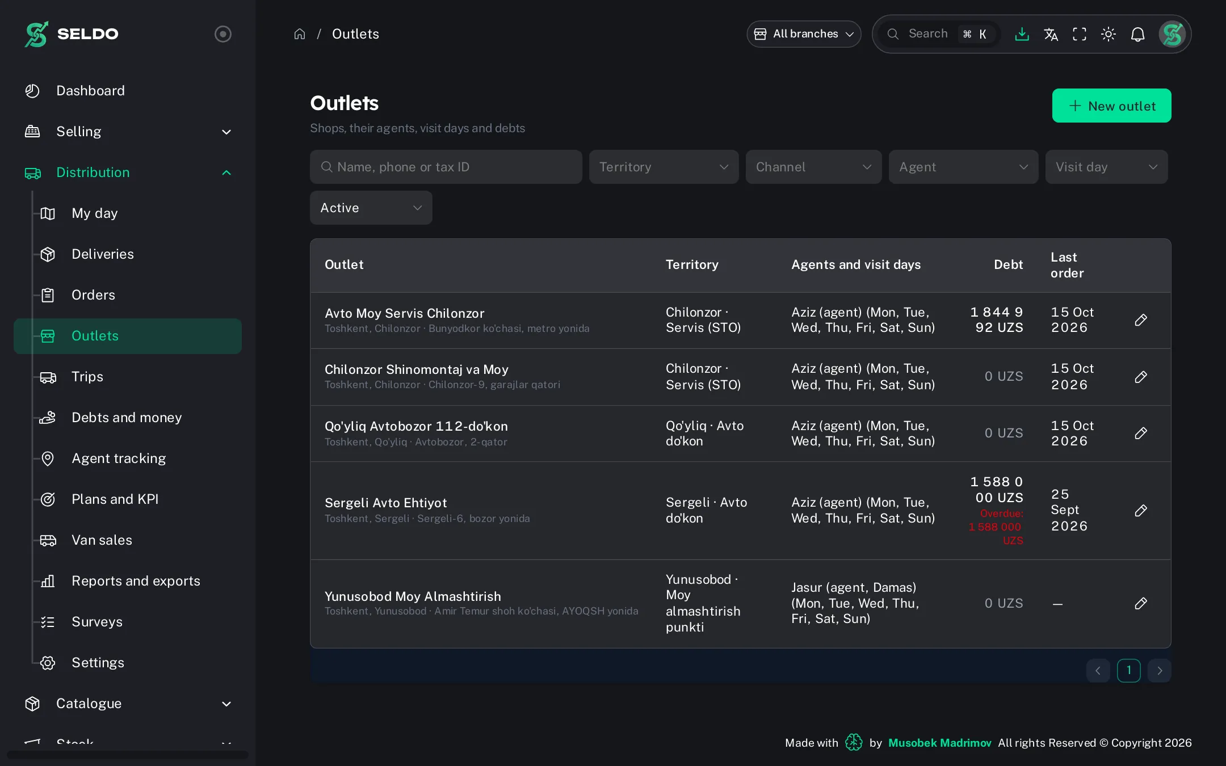Image resolution: width=1226 pixels, height=766 pixels.
Task: Open Van sales page
Action: (128, 540)
